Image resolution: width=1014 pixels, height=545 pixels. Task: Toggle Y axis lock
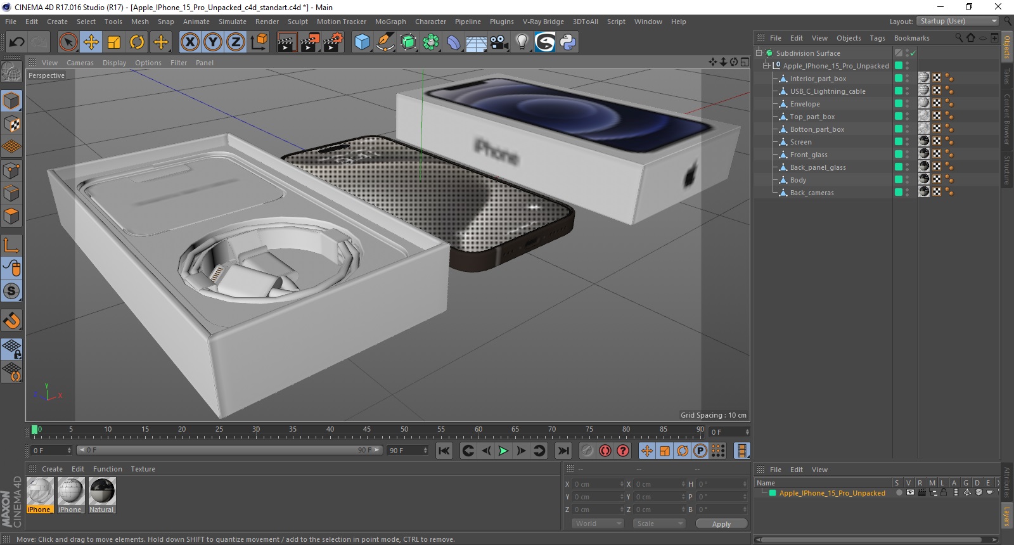pyautogui.click(x=213, y=42)
